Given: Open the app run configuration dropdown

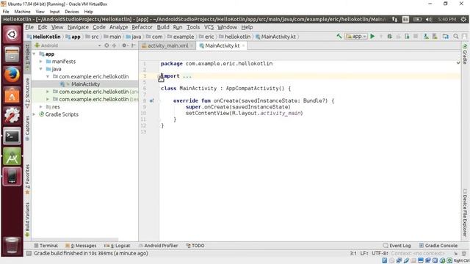Looking at the screenshot, I should [356, 36].
